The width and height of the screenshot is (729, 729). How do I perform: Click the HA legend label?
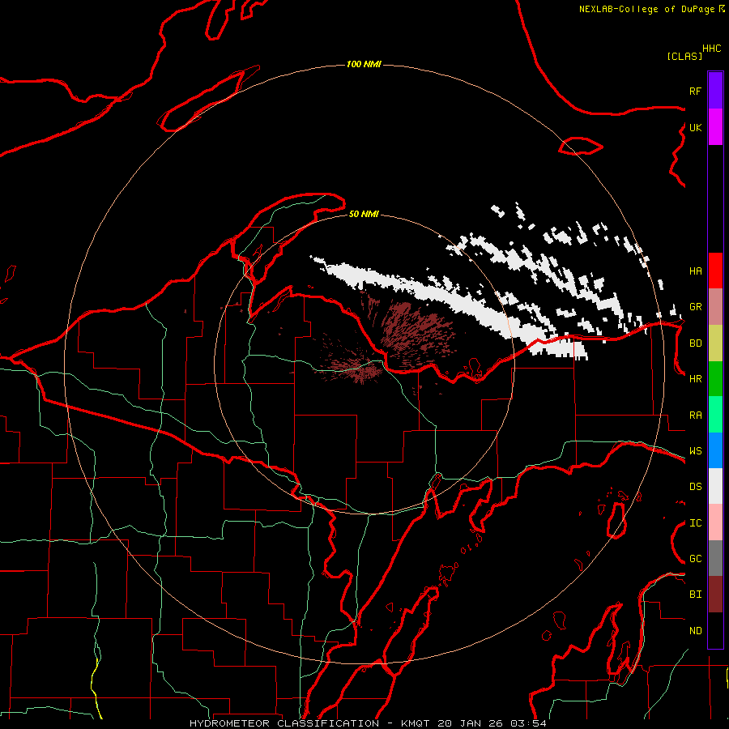695,271
